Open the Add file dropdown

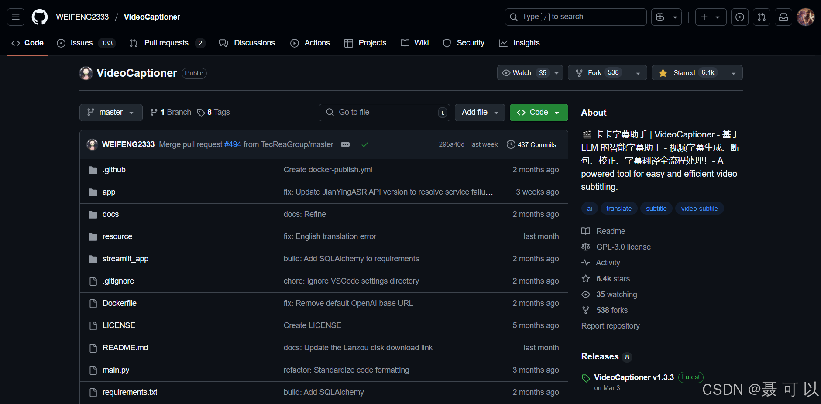(x=480, y=113)
